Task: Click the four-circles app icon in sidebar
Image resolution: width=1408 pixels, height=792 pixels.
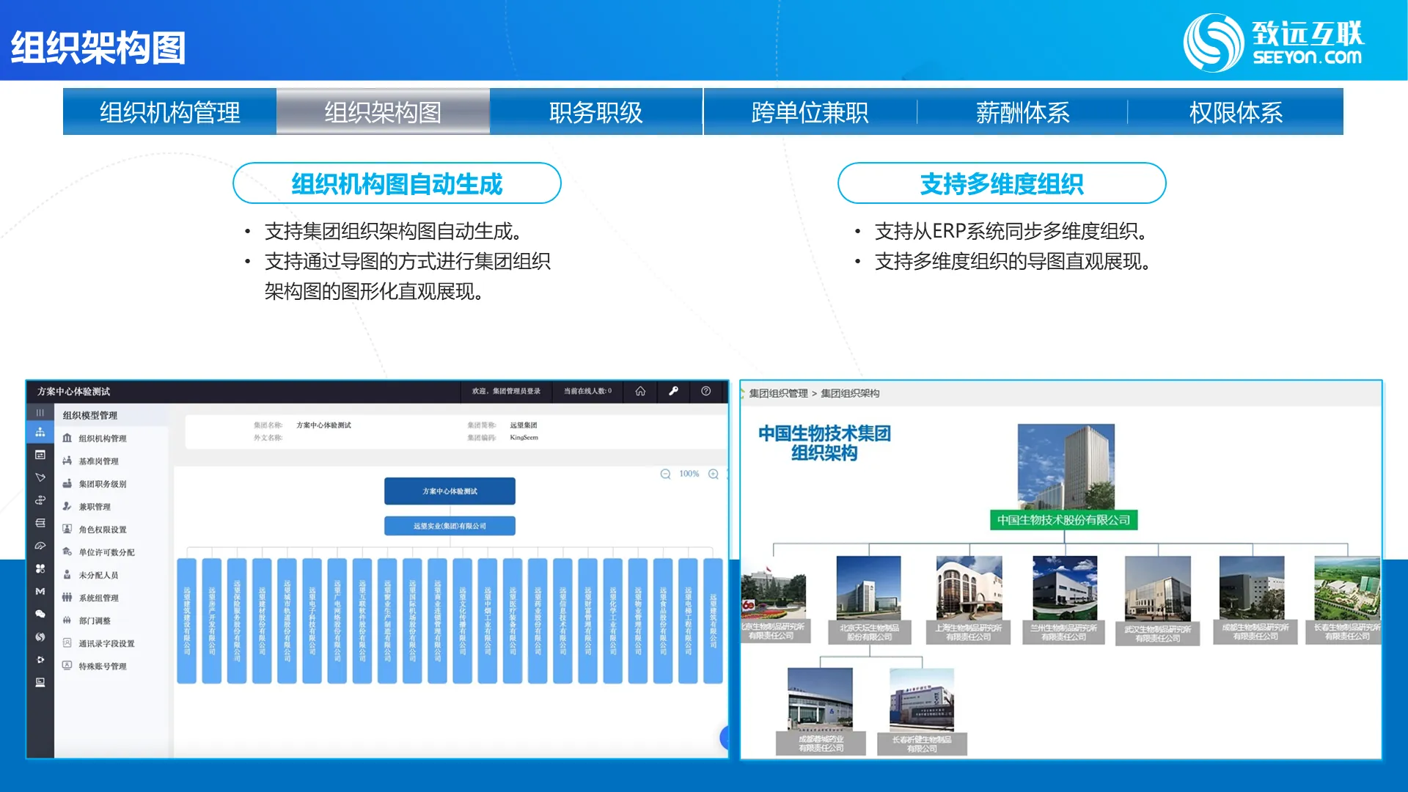Action: click(x=40, y=568)
